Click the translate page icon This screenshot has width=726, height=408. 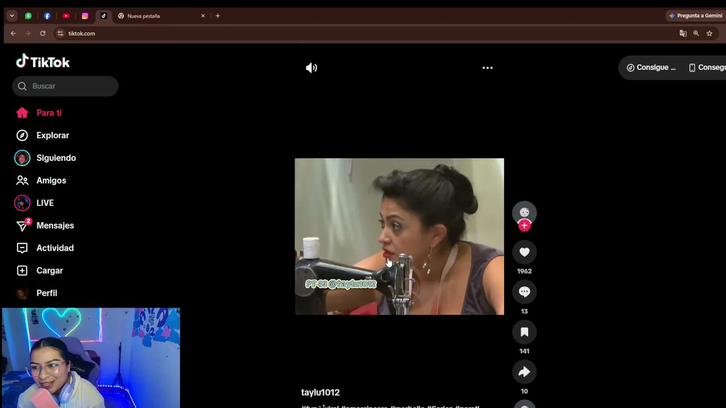pyautogui.click(x=683, y=33)
